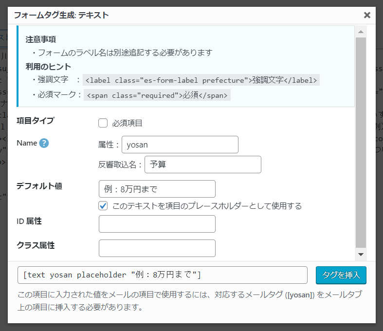Click the help icon next to Name
Screen dimensions: 383x331
click(44, 143)
